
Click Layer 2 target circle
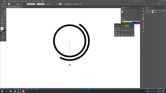[163, 10]
